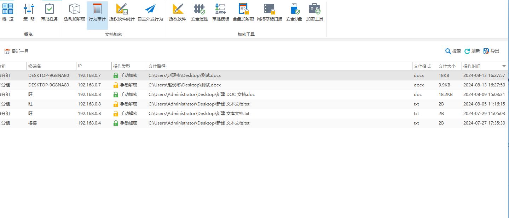This screenshot has width=509, height=218.
Task: Click the 搜索 search button
Action: [453, 51]
